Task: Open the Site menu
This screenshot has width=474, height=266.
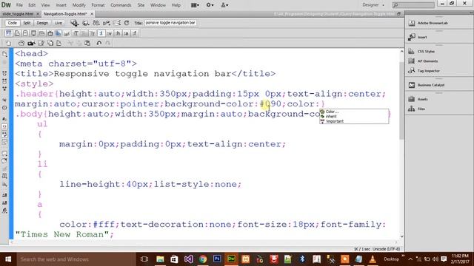Action: (x=141, y=5)
